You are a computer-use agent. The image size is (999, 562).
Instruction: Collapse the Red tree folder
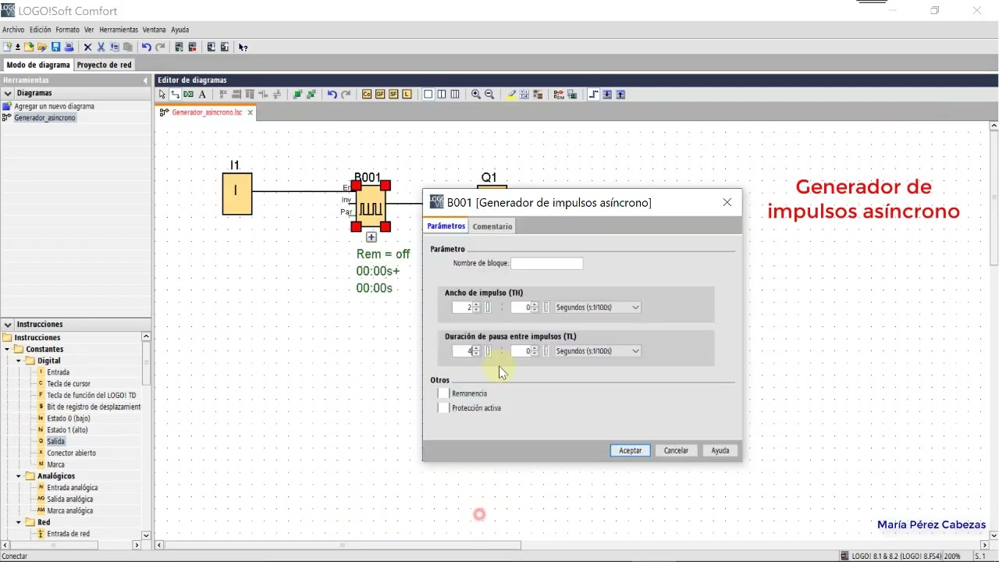click(19, 522)
